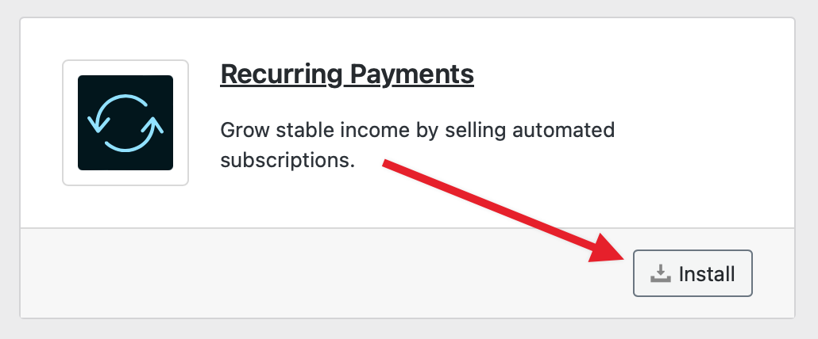818x339 pixels.
Task: Click the download tray icon in Install button
Action: [660, 274]
